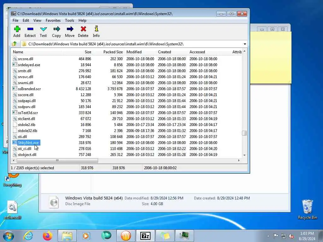Click the network tray icon
Screen dimensions: 323x242
[284, 236]
